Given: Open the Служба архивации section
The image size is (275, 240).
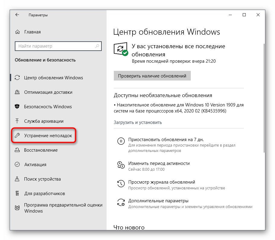Looking at the screenshot, I should [44, 121].
